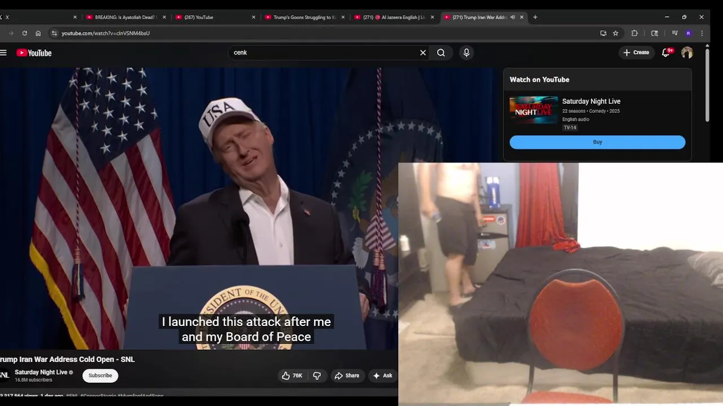Open the browser extensions puzzle icon
Screen dimensions: 723x406
tap(634, 33)
